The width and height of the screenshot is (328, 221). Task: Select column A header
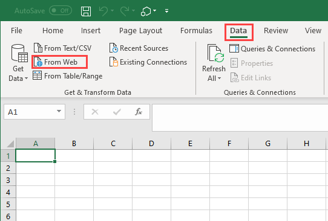(x=36, y=144)
